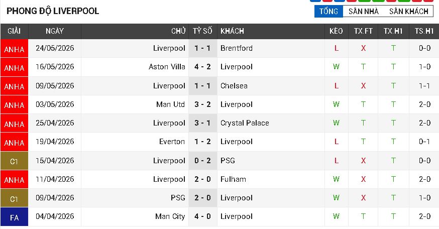The image size is (439, 229).
Task: Select the SÂN NHÀ tab
Action: 364,11
